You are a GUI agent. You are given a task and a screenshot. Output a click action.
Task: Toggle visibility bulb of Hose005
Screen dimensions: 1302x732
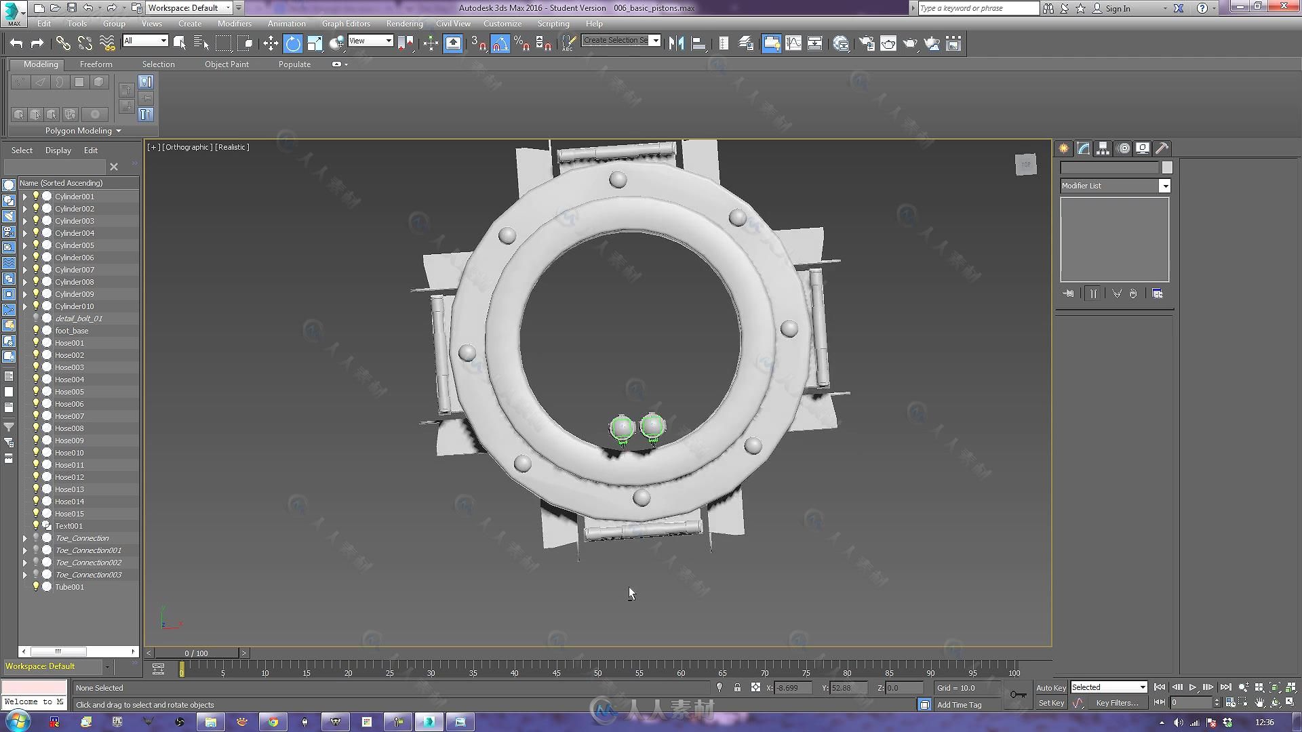point(36,391)
